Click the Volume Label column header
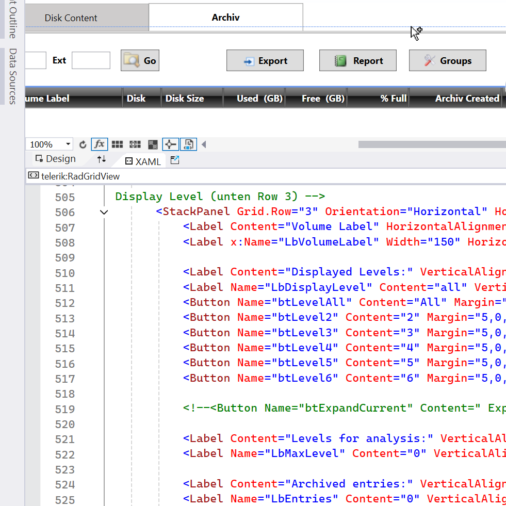The image size is (506, 506). [x=74, y=98]
